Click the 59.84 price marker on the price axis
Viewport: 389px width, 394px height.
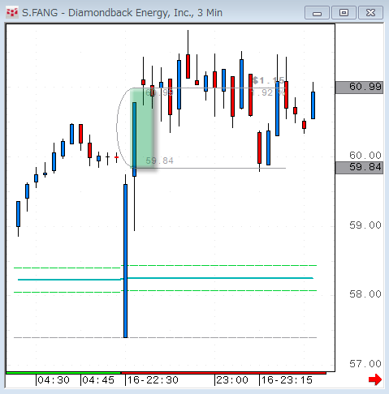point(359,168)
